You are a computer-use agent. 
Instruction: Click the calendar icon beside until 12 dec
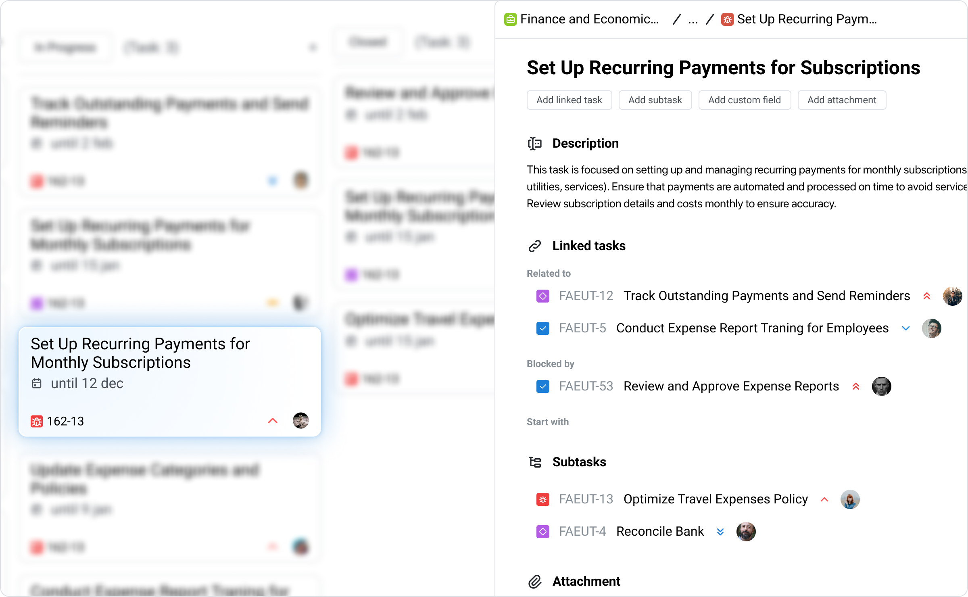coord(37,383)
